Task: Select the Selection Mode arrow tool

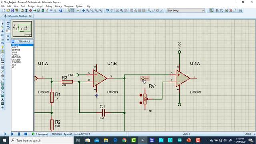Action: click(2, 24)
